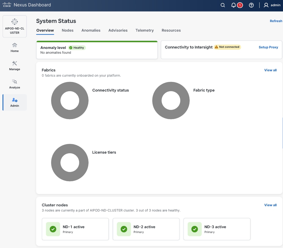Open the admin user account menu
Image resolution: width=283 pixels, height=248 pixels.
272,5
